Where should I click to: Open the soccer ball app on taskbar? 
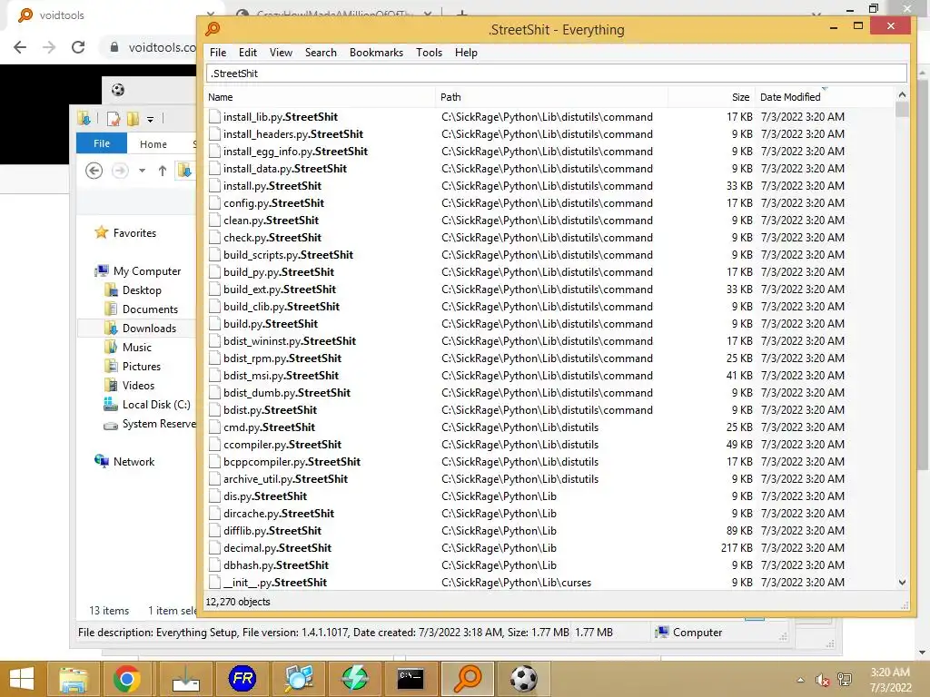tap(523, 679)
